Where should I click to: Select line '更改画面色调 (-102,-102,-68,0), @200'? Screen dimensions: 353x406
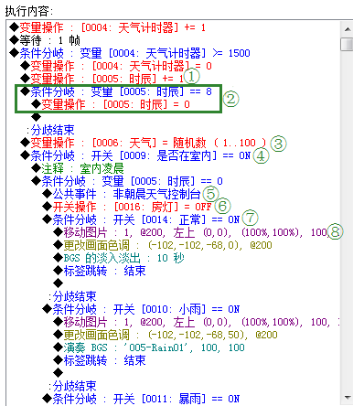click(x=163, y=245)
